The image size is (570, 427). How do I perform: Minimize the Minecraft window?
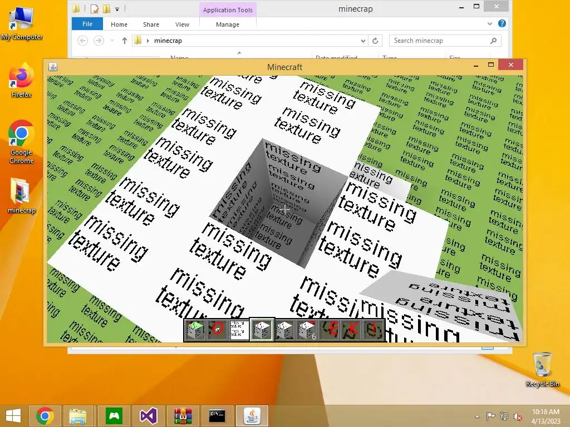475,66
